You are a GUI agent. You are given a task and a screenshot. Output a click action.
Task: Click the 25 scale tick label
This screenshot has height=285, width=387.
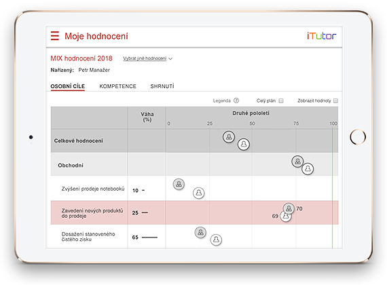210,123
